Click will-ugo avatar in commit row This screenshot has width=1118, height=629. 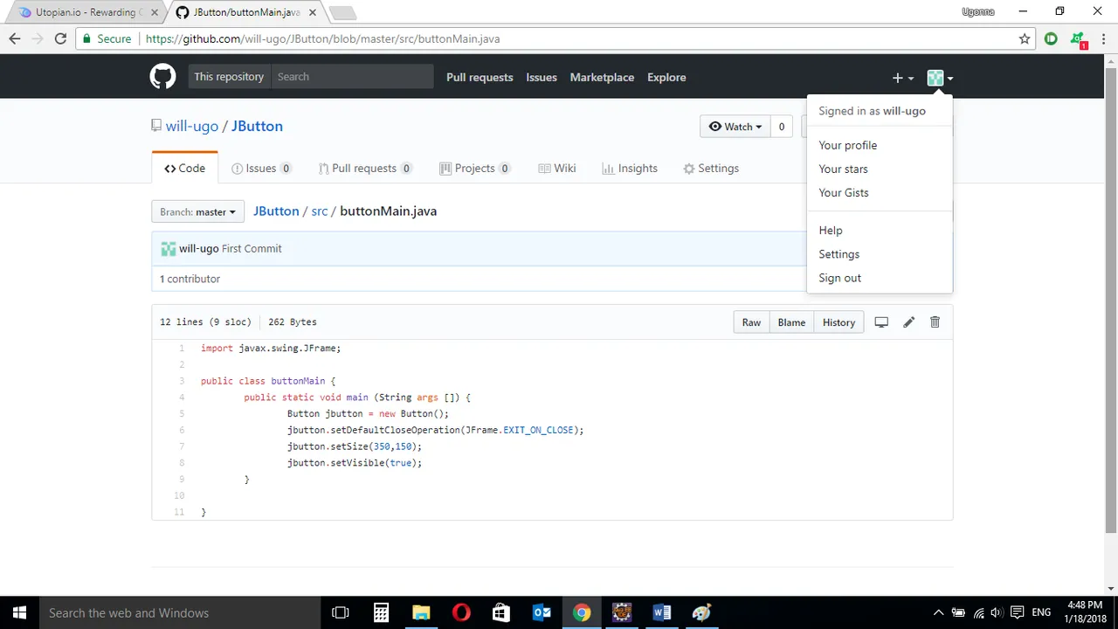[x=168, y=249]
